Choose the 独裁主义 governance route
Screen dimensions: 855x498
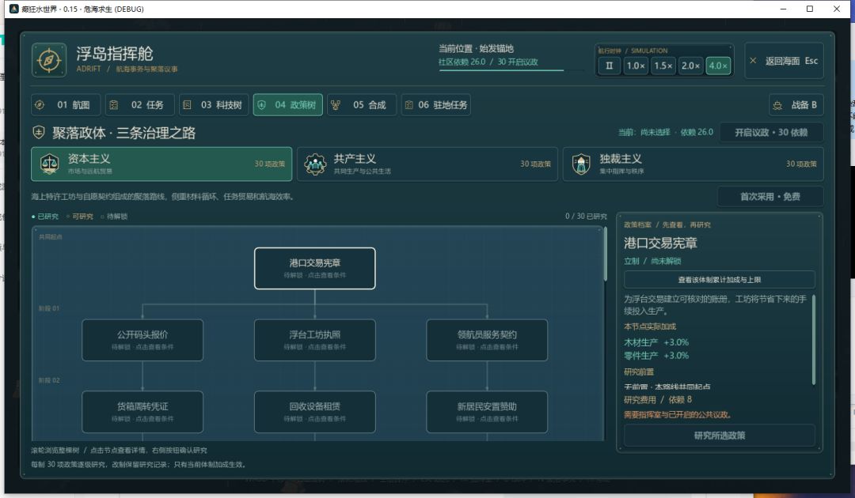[693, 164]
